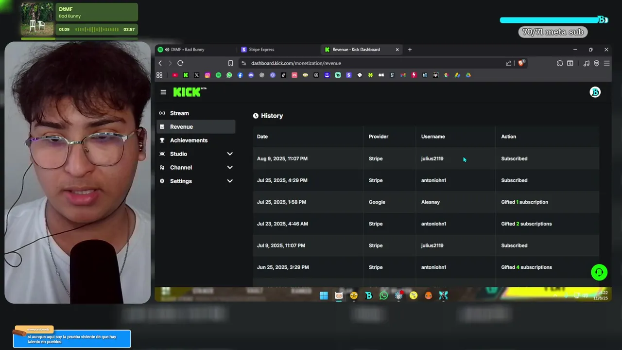Open the green support chat bubble
The height and width of the screenshot is (350, 622).
click(599, 272)
